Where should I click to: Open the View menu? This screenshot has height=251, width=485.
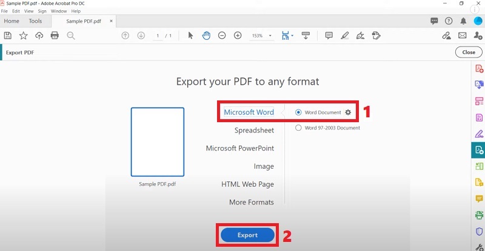[x=28, y=11]
